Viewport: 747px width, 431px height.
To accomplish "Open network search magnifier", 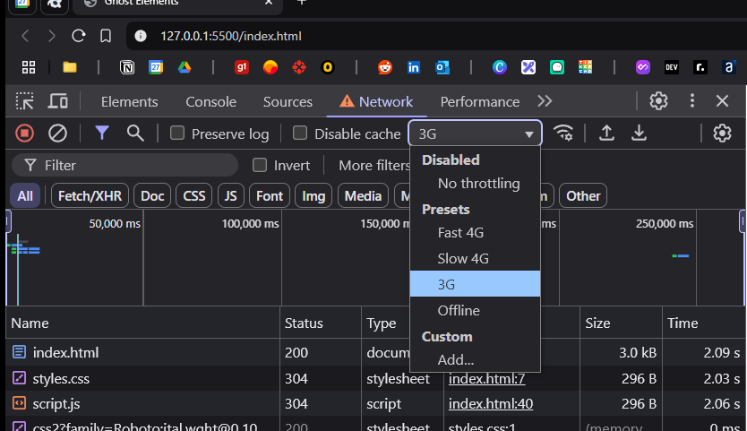I will click(x=135, y=133).
